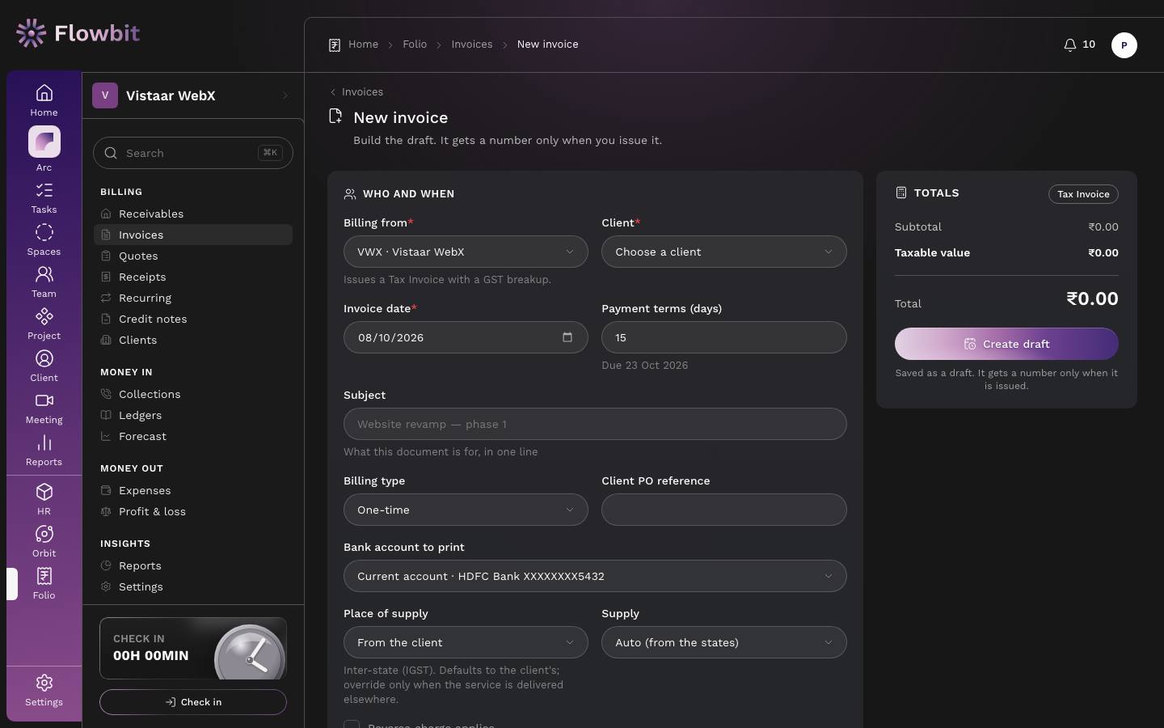Expand the Vistaar WebX workspace switcher
The height and width of the screenshot is (728, 1164).
tap(192, 95)
